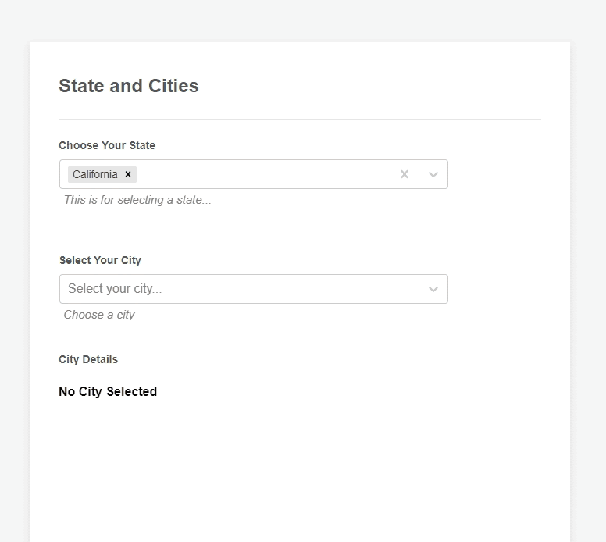Click empty space inside the state field
Screen dimensions: 606x542
point(266,174)
